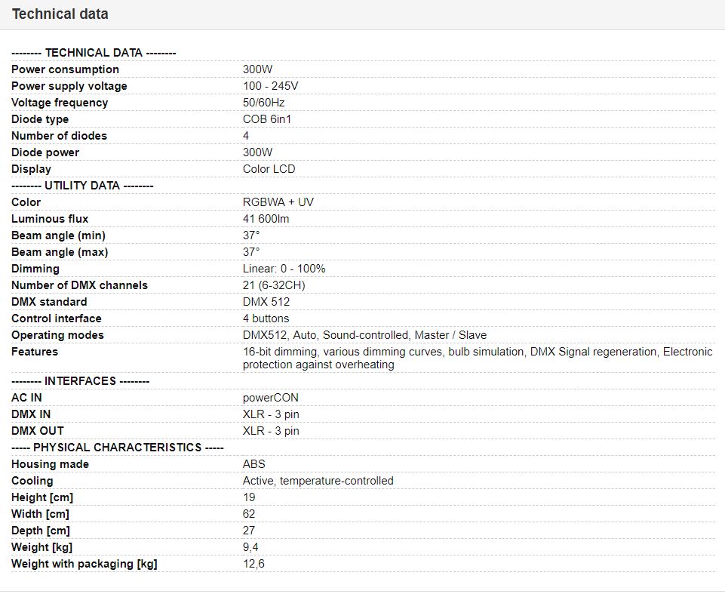Click the '41 600lm' luminous flux value
725x597 pixels.
(x=266, y=219)
